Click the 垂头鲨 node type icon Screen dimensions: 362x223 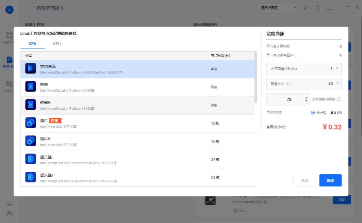31,159
